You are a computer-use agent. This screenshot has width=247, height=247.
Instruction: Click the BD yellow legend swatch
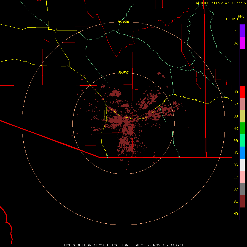click(x=242, y=116)
